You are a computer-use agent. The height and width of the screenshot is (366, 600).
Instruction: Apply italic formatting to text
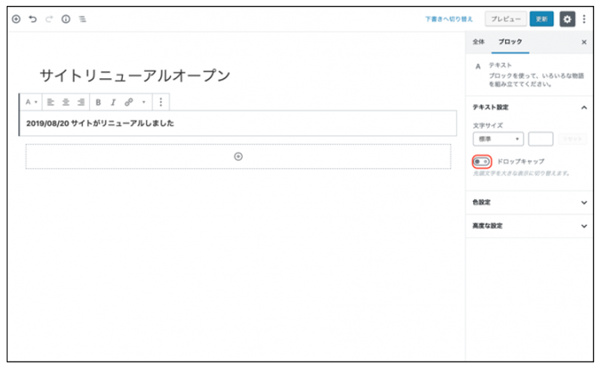point(113,102)
